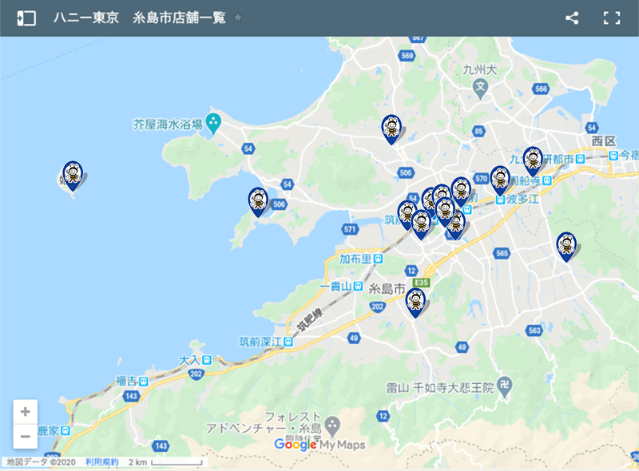Zoom out on the map
The image size is (639, 471).
pyautogui.click(x=26, y=437)
